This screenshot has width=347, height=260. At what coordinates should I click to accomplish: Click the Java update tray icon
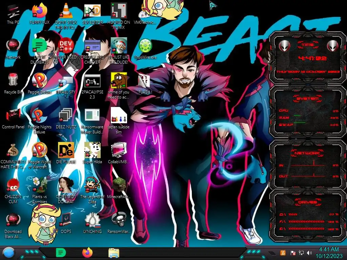[283, 253]
